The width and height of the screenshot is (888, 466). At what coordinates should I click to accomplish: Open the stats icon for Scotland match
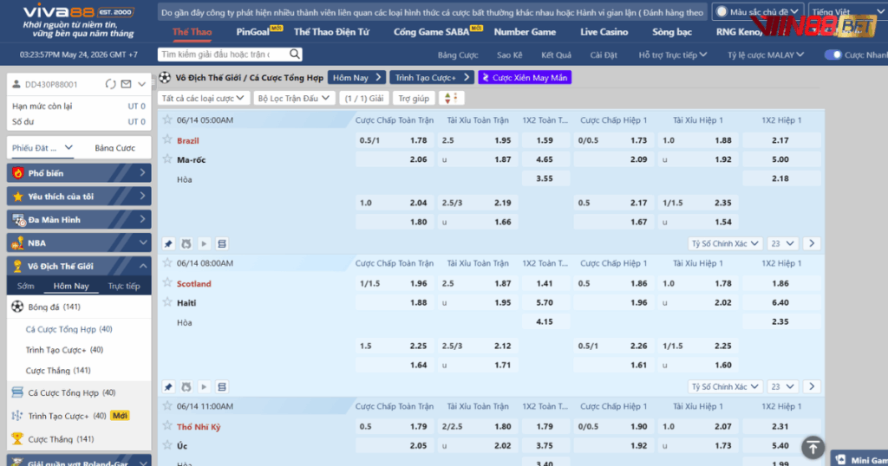(x=186, y=387)
